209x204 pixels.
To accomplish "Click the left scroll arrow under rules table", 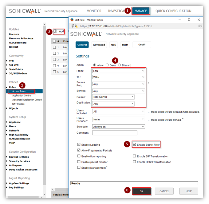I will (53, 190).
